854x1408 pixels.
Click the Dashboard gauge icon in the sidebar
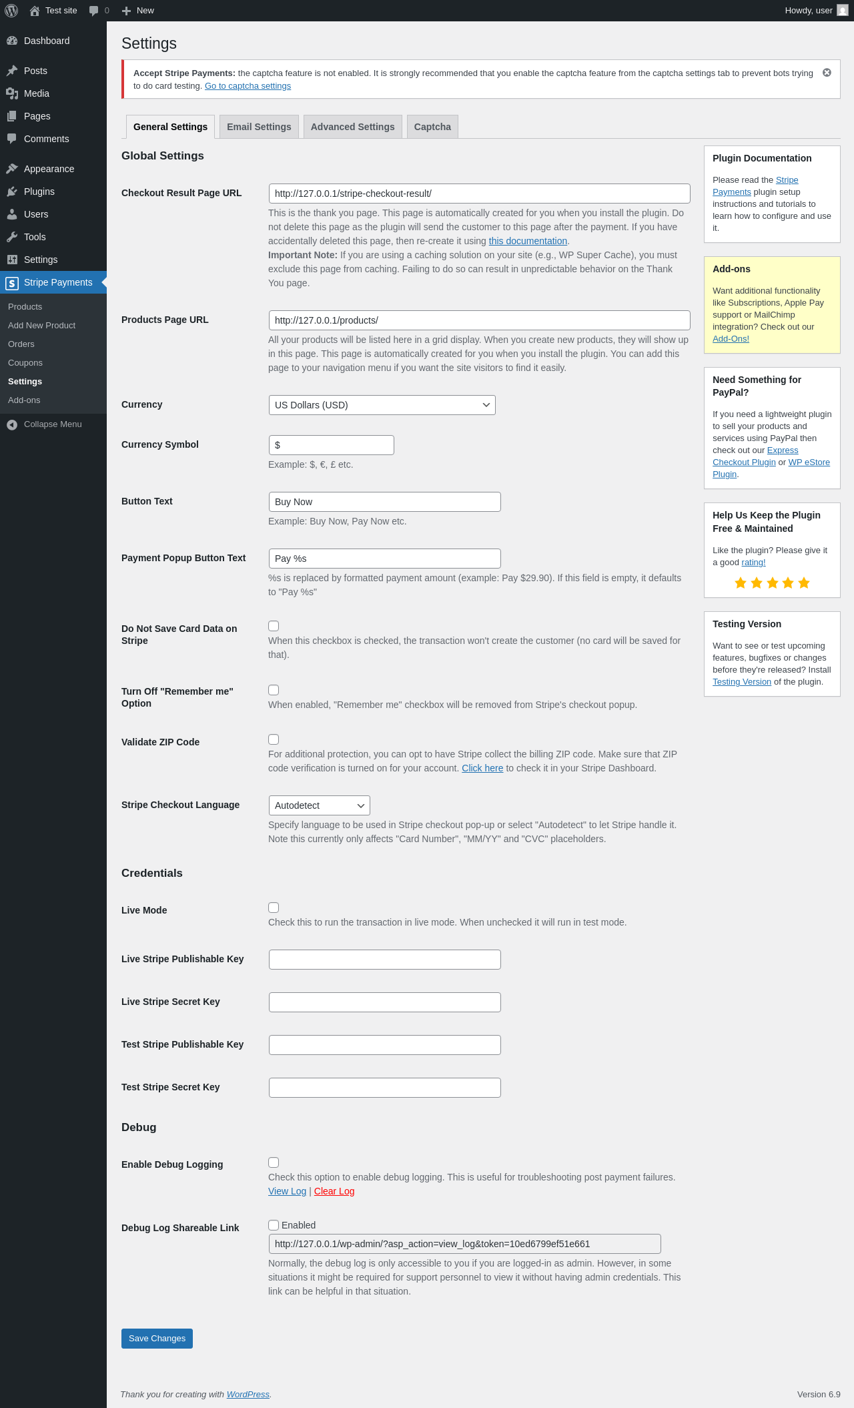click(12, 41)
